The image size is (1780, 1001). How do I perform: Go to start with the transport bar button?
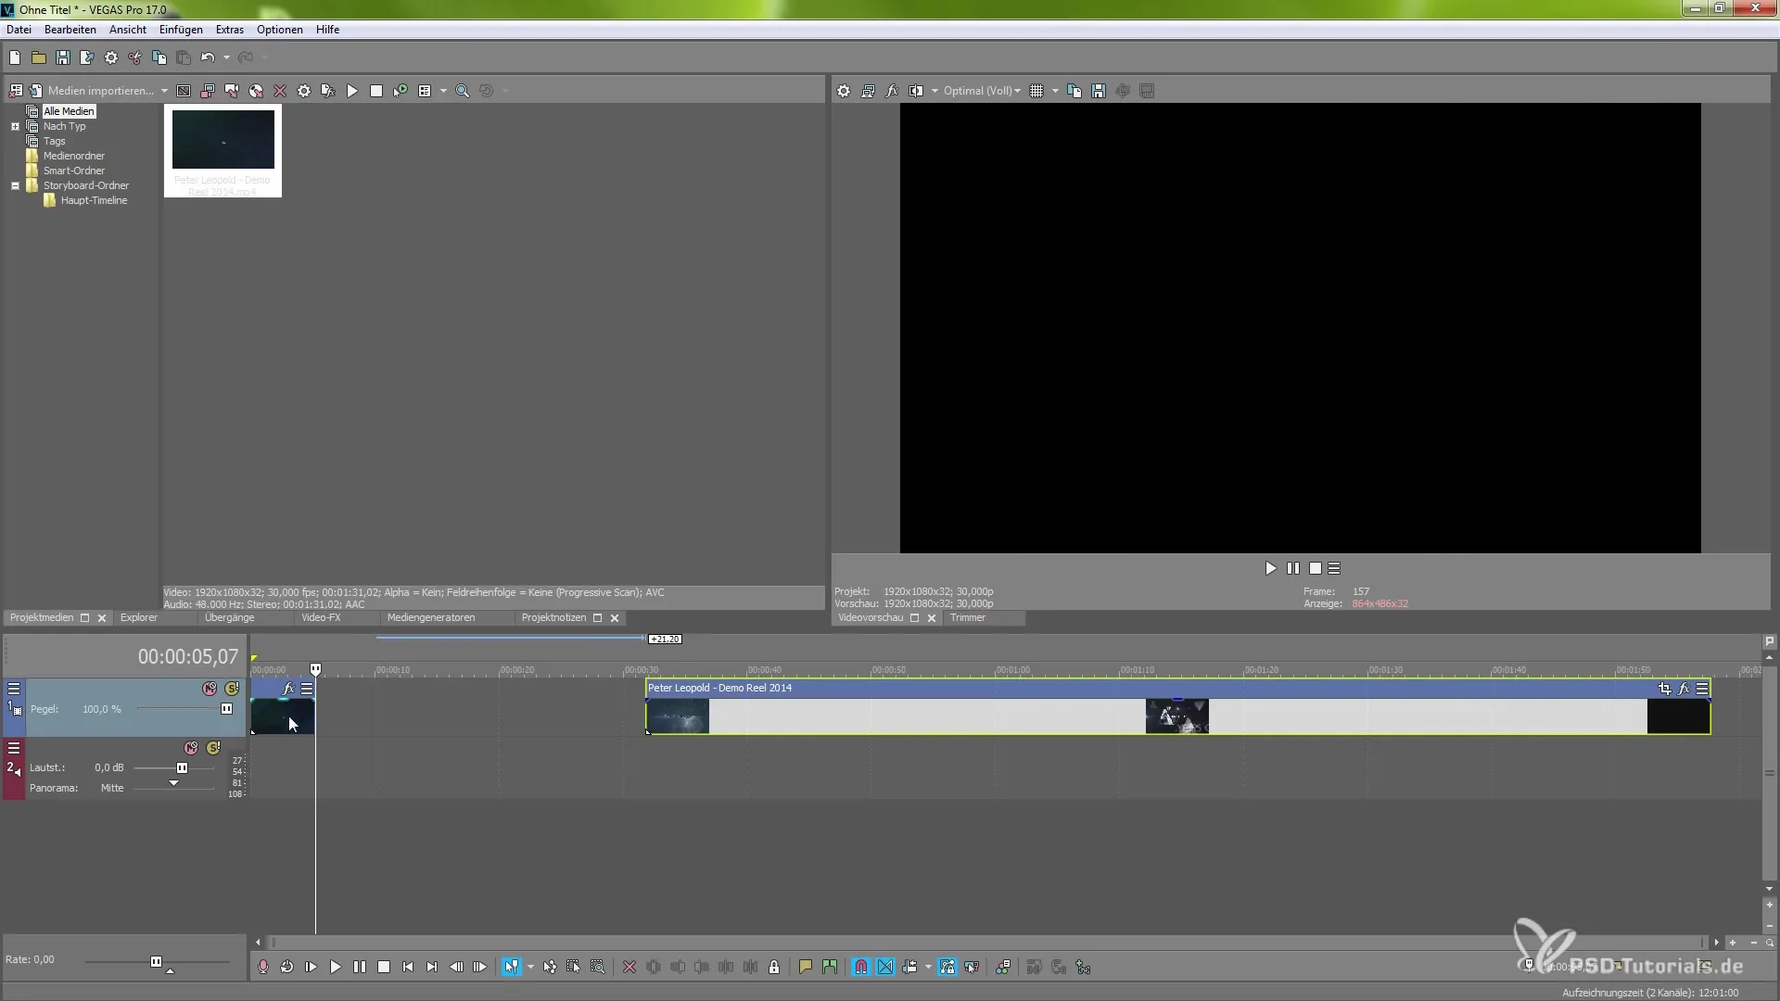pyautogui.click(x=408, y=967)
